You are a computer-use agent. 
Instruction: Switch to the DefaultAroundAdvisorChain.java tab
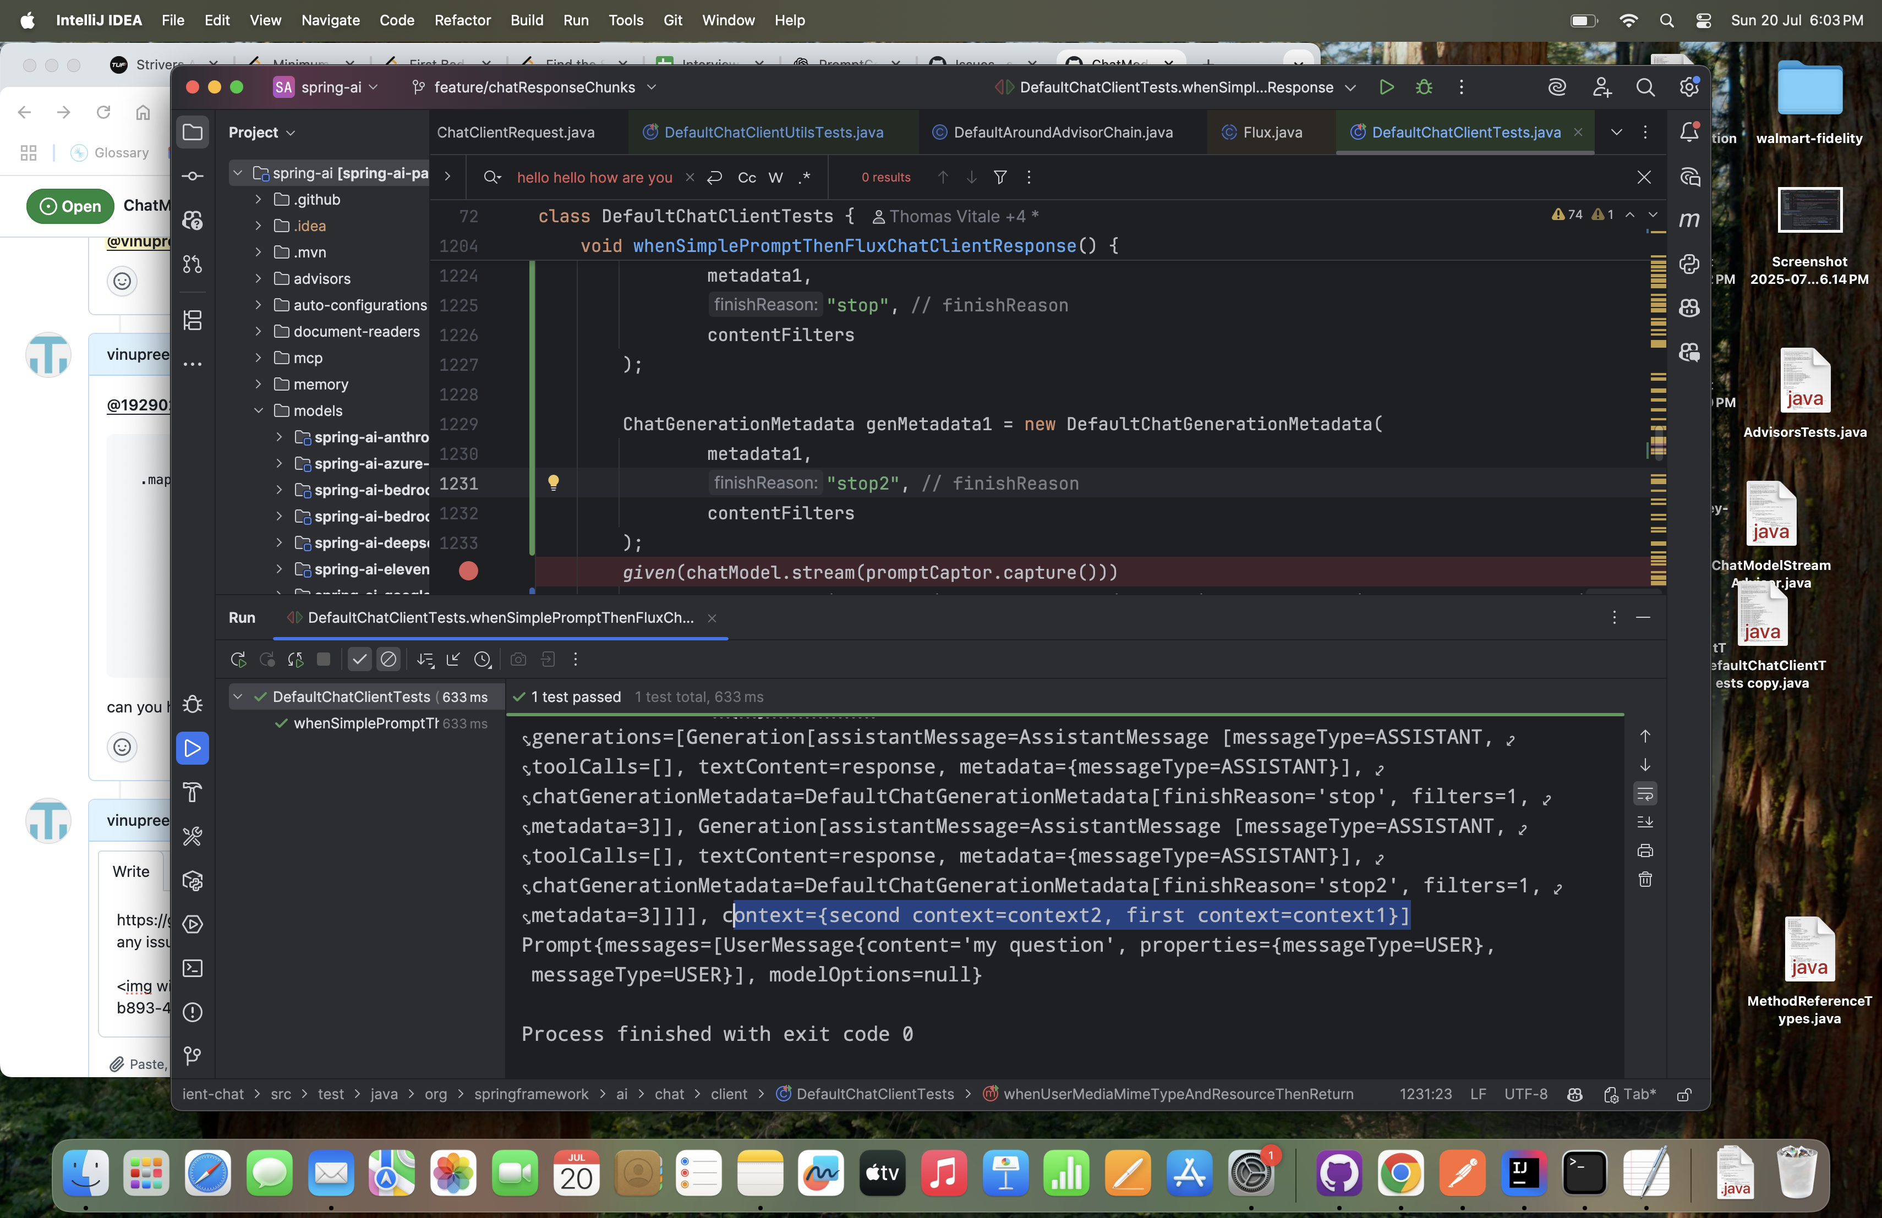pyautogui.click(x=1063, y=132)
